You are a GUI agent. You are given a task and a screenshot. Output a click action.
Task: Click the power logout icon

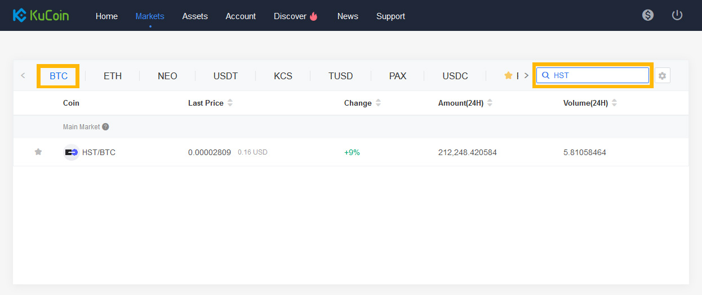pyautogui.click(x=677, y=15)
